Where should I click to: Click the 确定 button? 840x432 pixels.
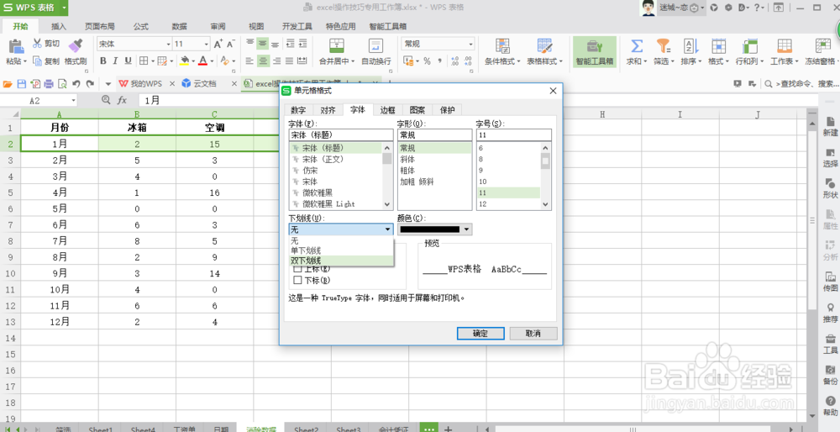click(x=480, y=334)
